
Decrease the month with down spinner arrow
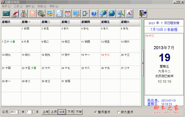click(x=32, y=113)
